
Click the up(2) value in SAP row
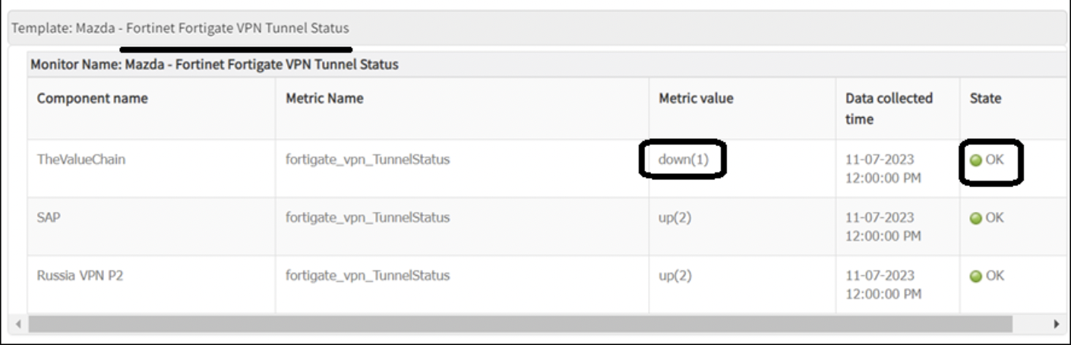[x=675, y=217]
